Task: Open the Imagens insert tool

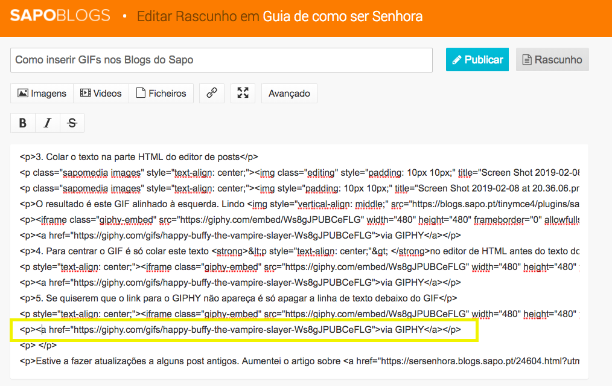Action: pos(42,93)
